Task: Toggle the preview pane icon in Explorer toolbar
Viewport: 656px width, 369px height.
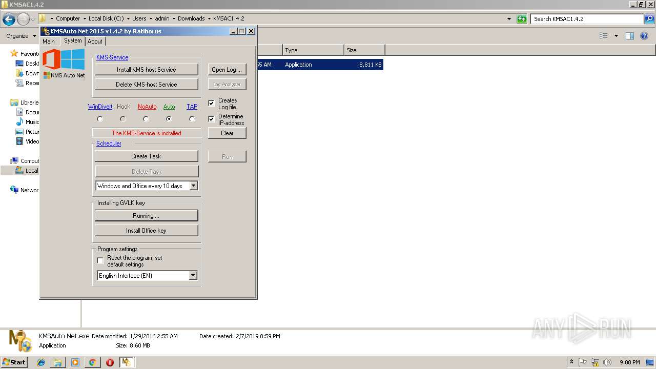Action: (x=630, y=36)
